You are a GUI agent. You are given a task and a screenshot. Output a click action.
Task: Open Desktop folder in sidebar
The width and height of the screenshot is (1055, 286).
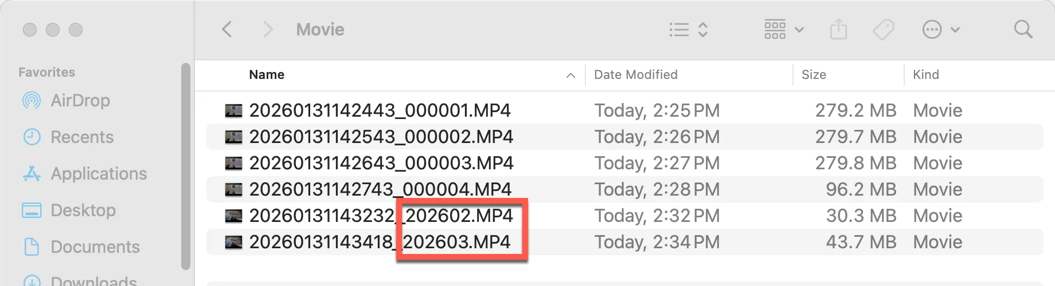[69, 210]
